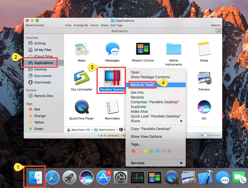Open the Mission Control app icon
Screen dimensions: 248x188
143,49
